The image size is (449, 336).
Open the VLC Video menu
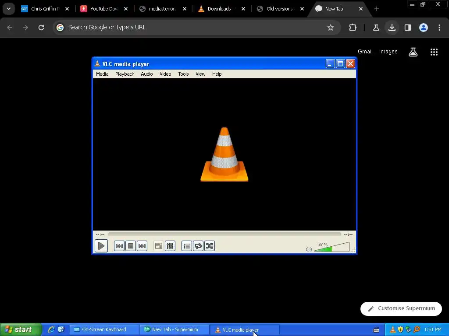click(165, 73)
